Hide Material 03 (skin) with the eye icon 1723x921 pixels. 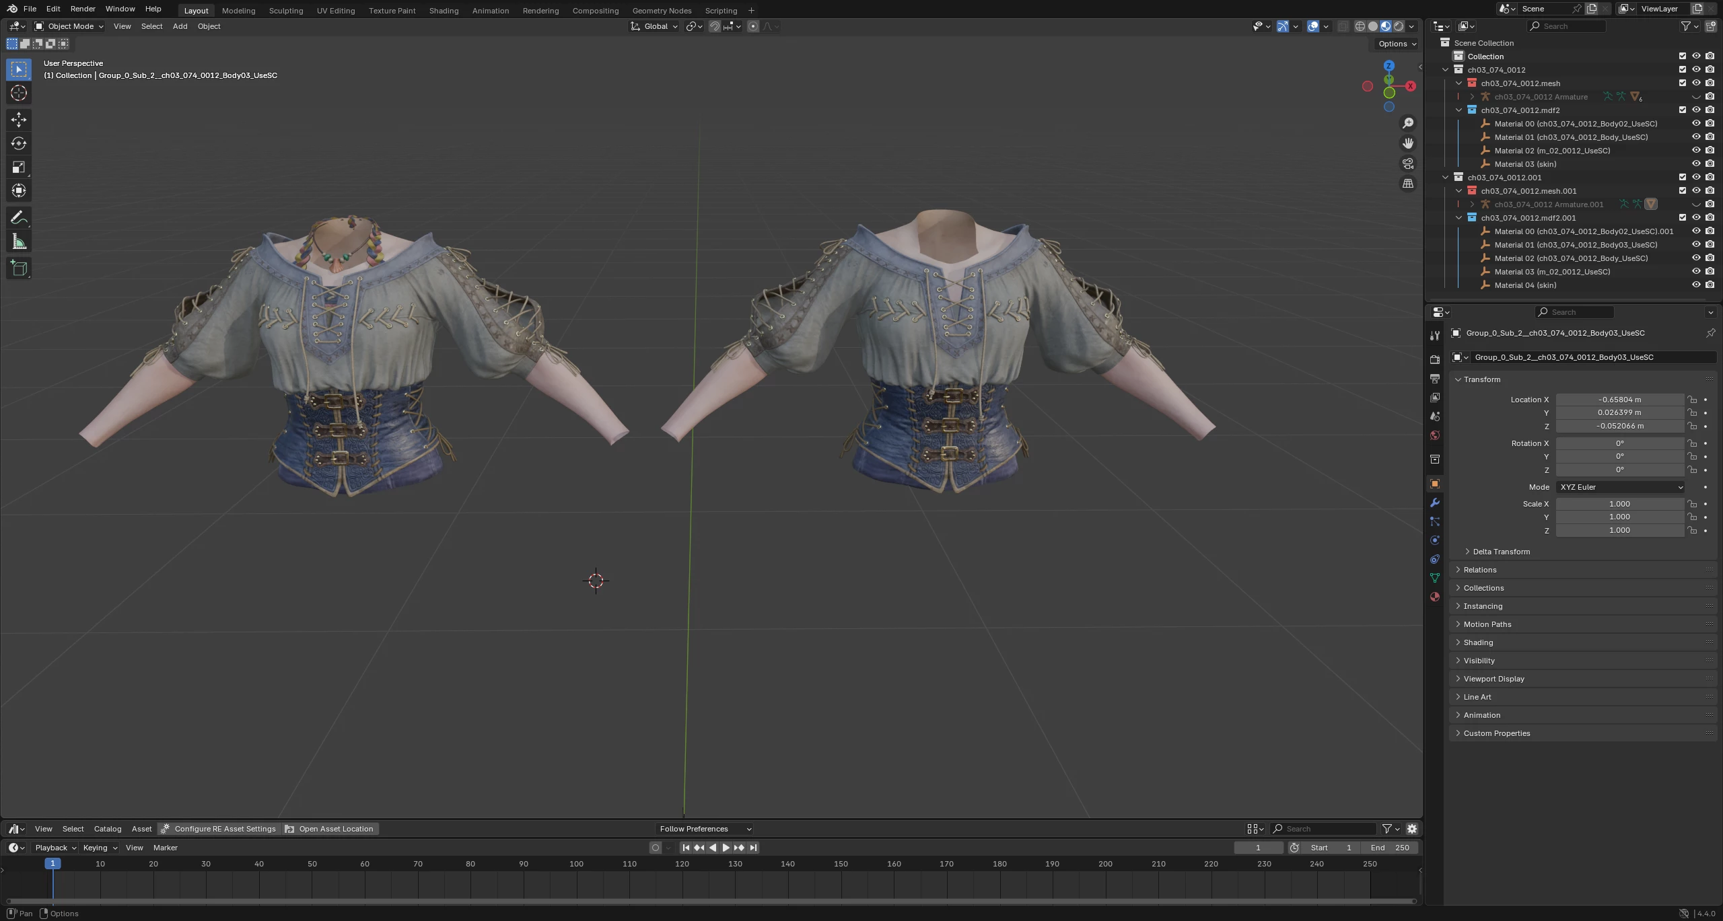coord(1696,164)
